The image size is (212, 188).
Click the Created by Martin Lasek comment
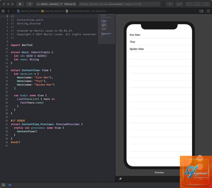coord(42,31)
